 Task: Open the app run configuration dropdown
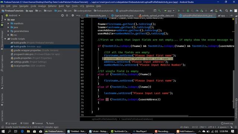pos(170,11)
